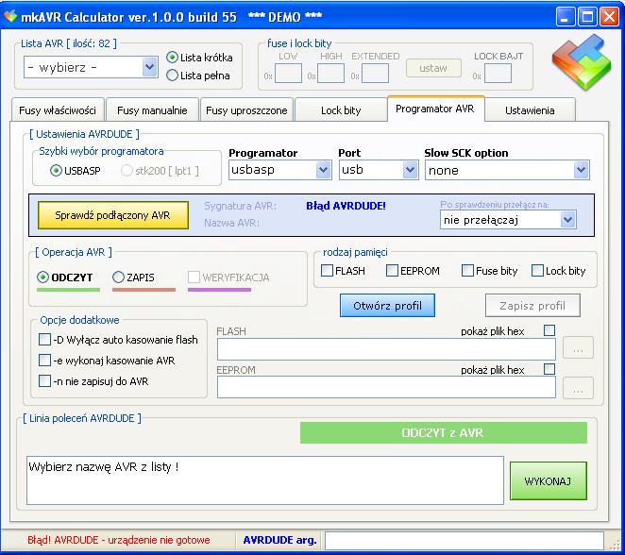625x555 pixels.
Task: Browse for EEPROM file with ellipsis button
Action: point(578,388)
